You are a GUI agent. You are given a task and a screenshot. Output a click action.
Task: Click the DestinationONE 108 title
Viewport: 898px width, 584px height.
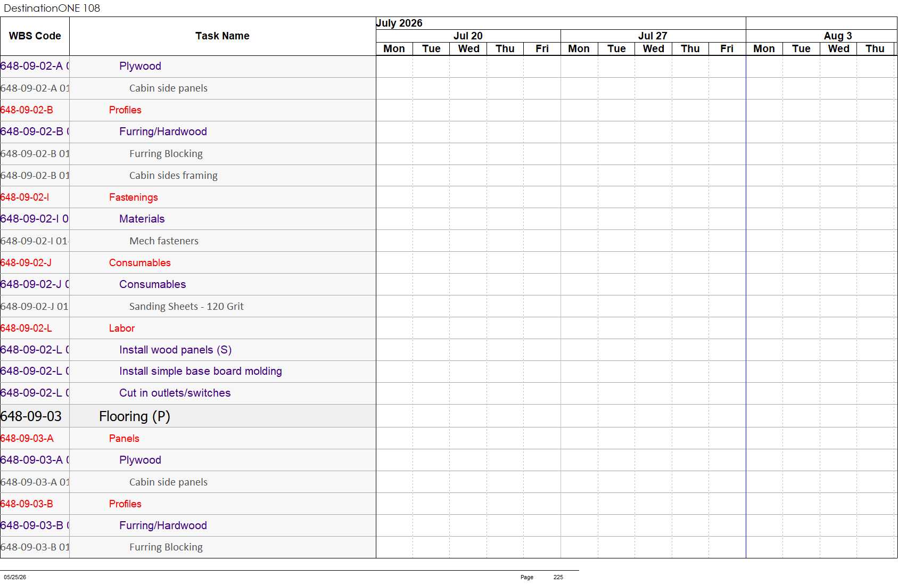point(52,8)
